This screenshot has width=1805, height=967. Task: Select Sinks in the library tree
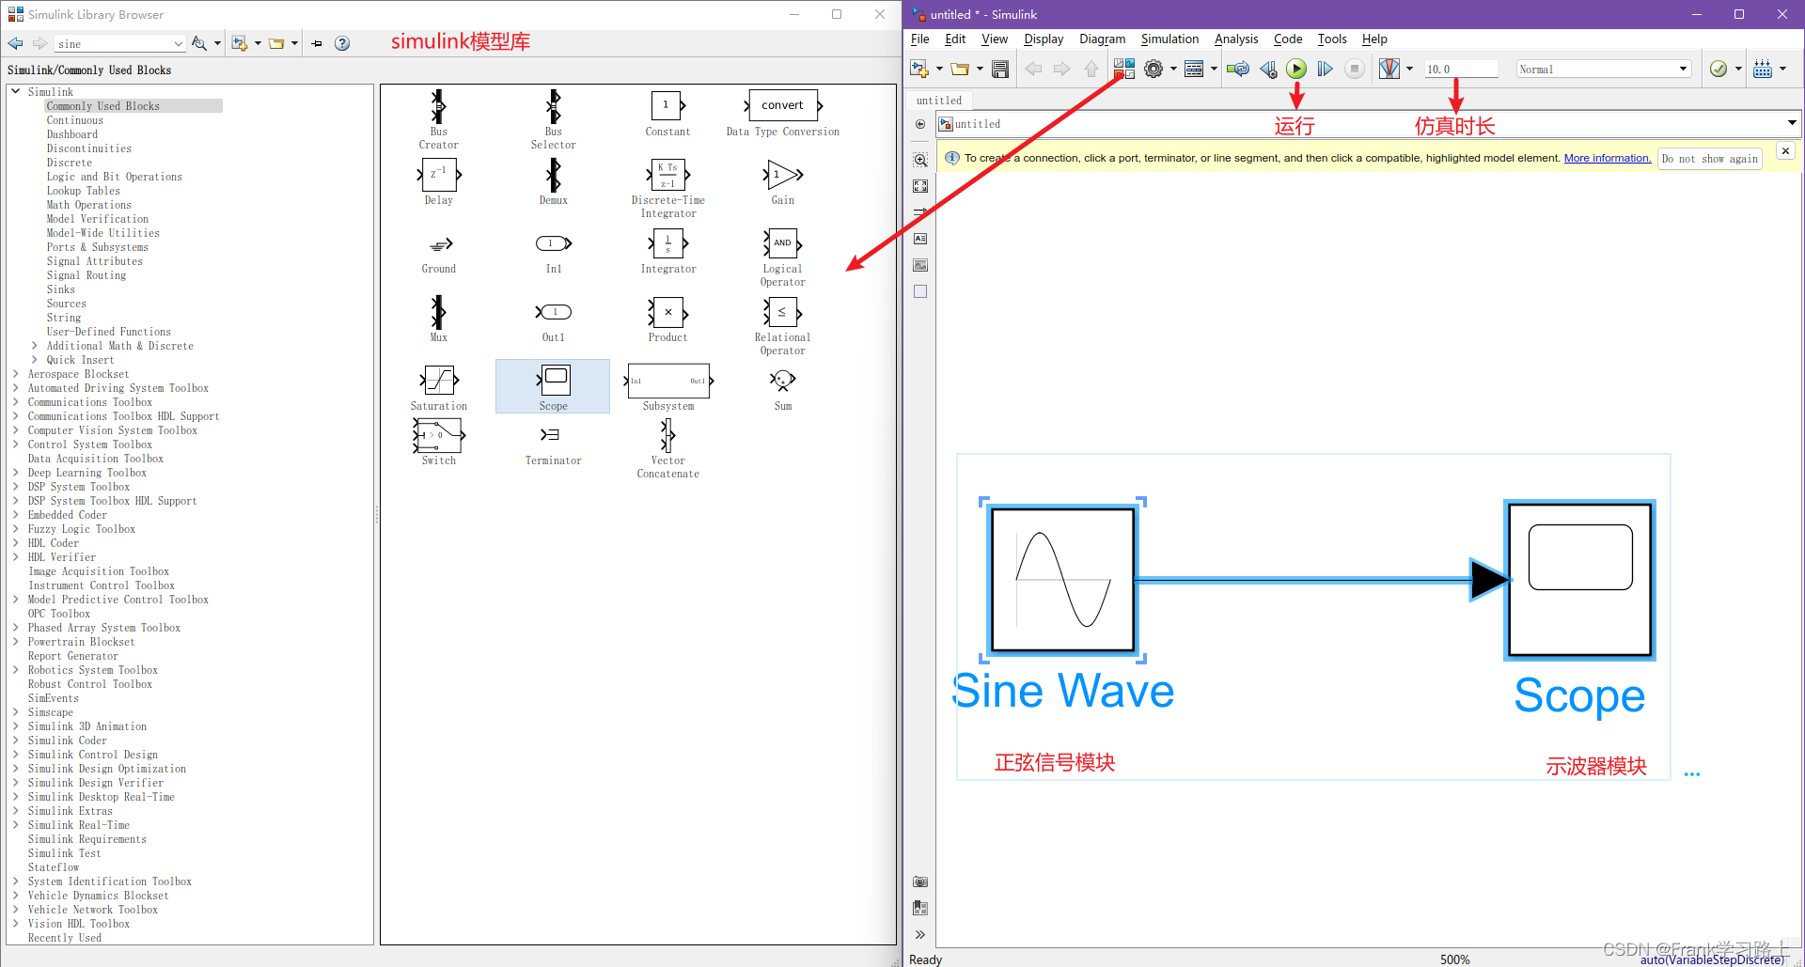pyautogui.click(x=61, y=289)
